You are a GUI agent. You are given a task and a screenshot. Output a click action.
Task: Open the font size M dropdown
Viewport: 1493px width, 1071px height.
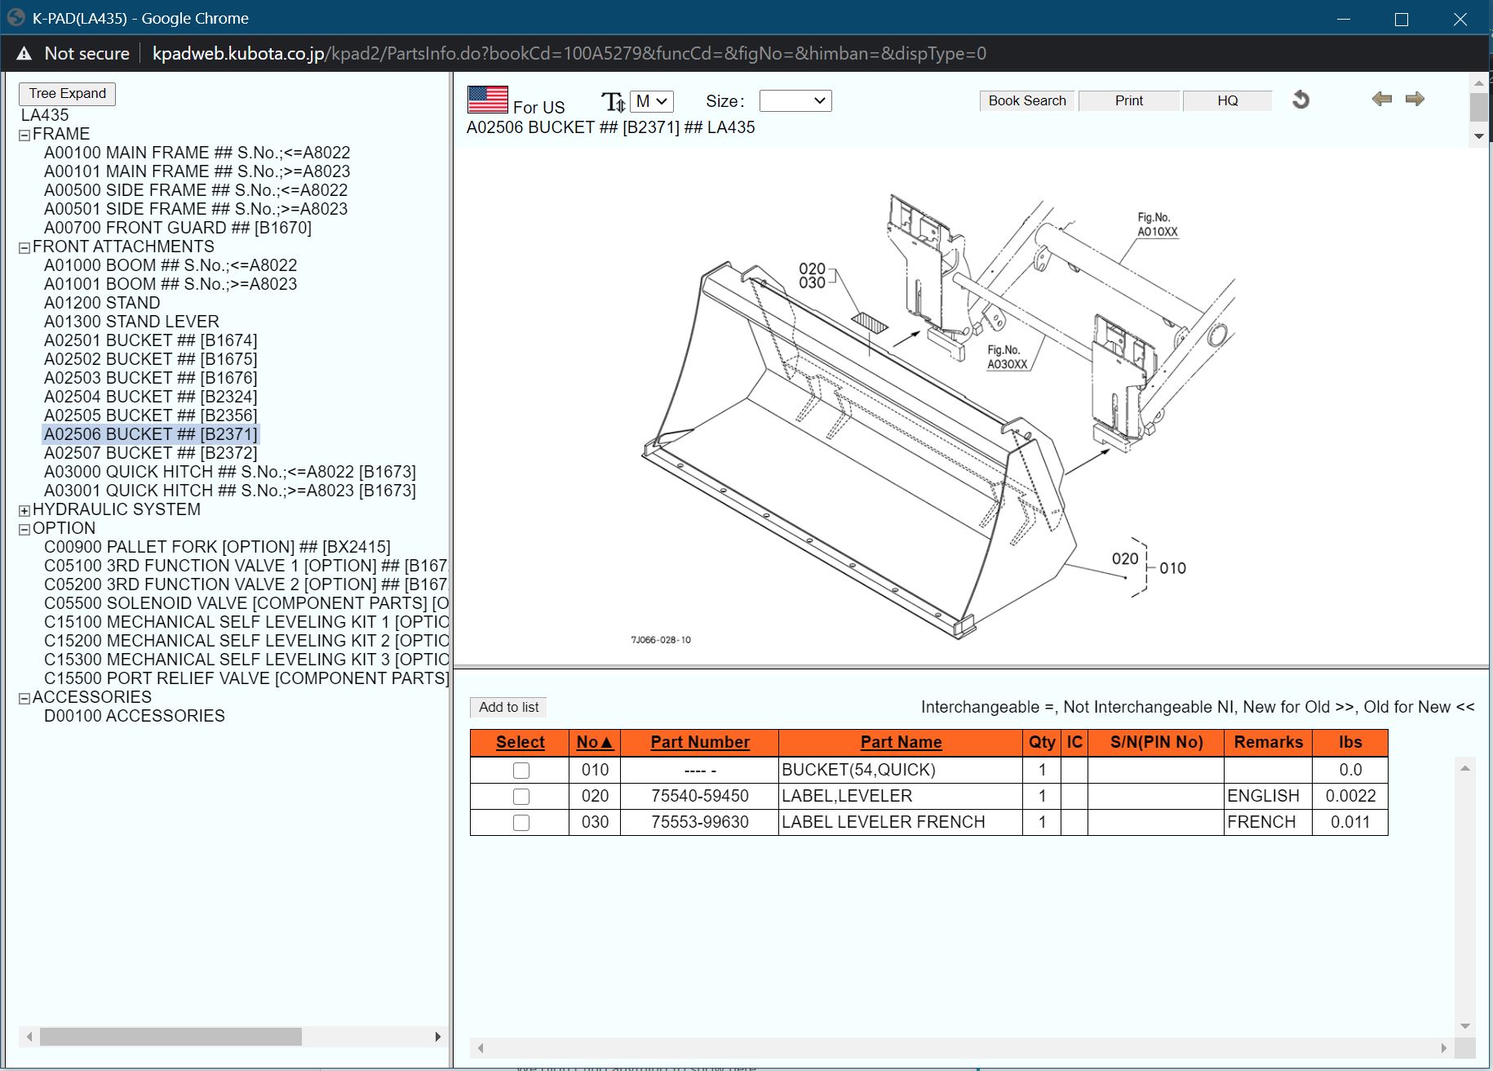coord(652,101)
